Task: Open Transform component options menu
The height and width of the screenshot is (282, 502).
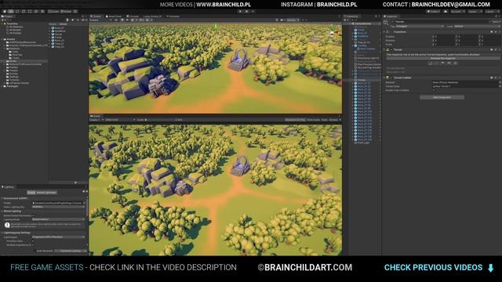Action: pyautogui.click(x=499, y=32)
